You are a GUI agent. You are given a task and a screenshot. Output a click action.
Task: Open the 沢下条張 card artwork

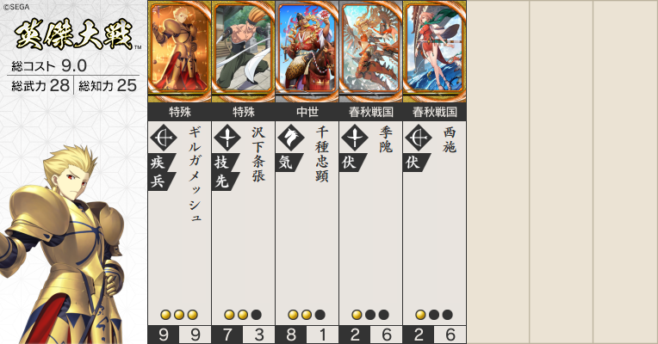[244, 51]
